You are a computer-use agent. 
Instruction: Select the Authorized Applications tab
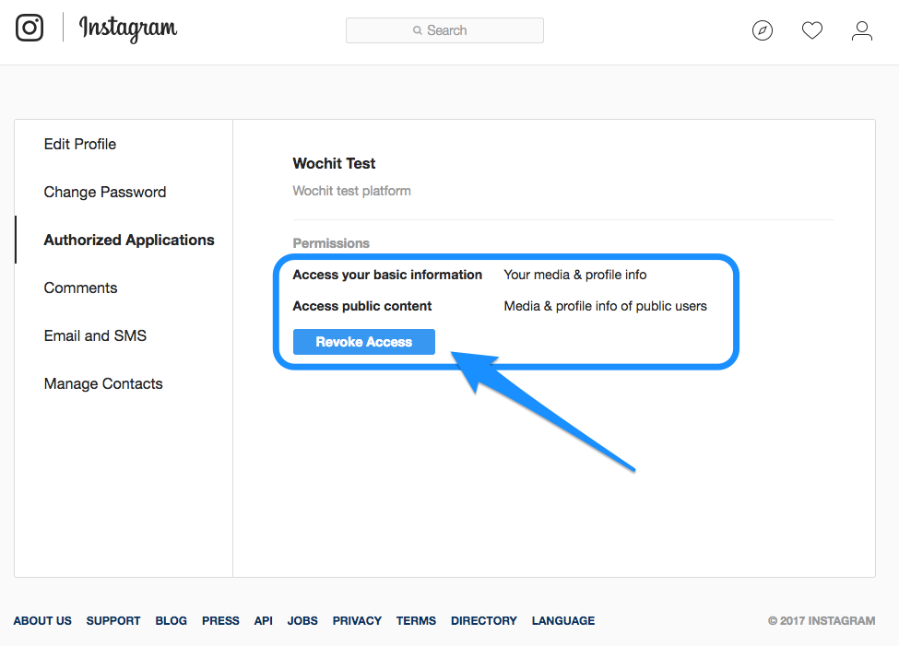[129, 240]
